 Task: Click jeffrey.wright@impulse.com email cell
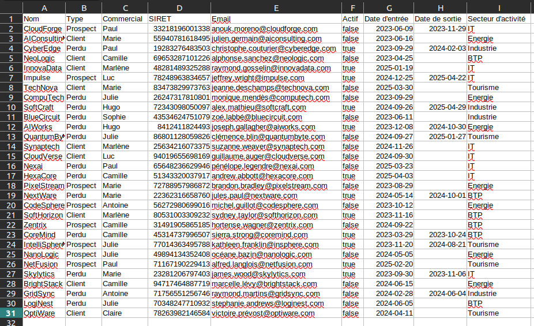point(258,78)
